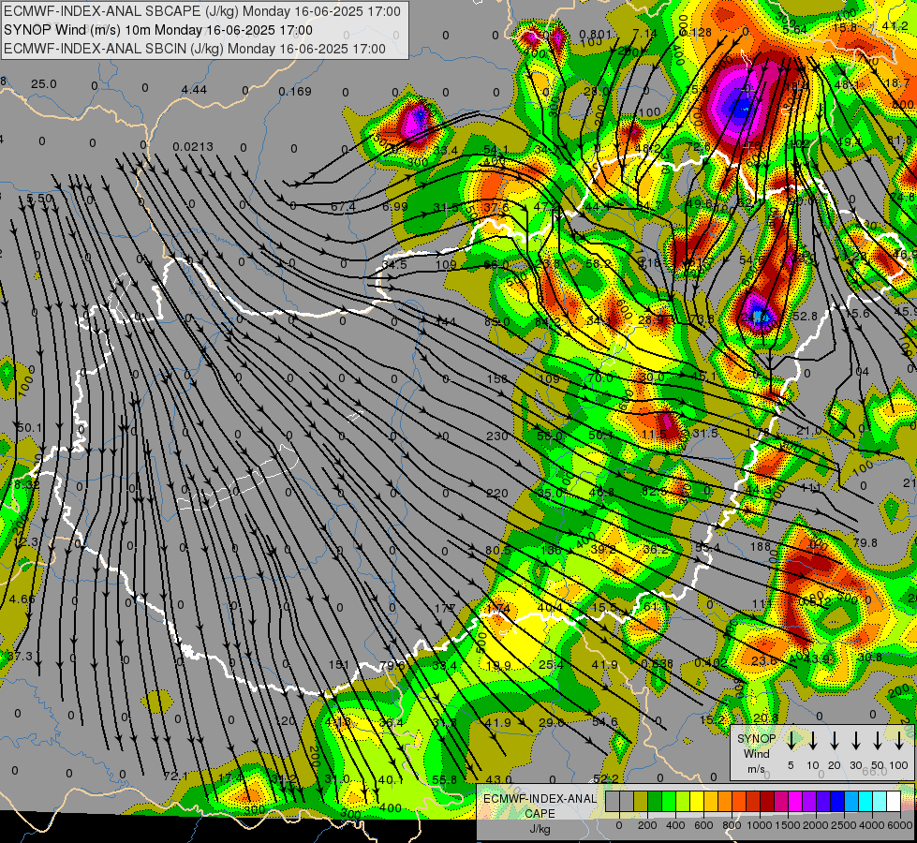Image resolution: width=917 pixels, height=843 pixels.
Task: Click the 0.0213 value on the map
Action: (193, 146)
